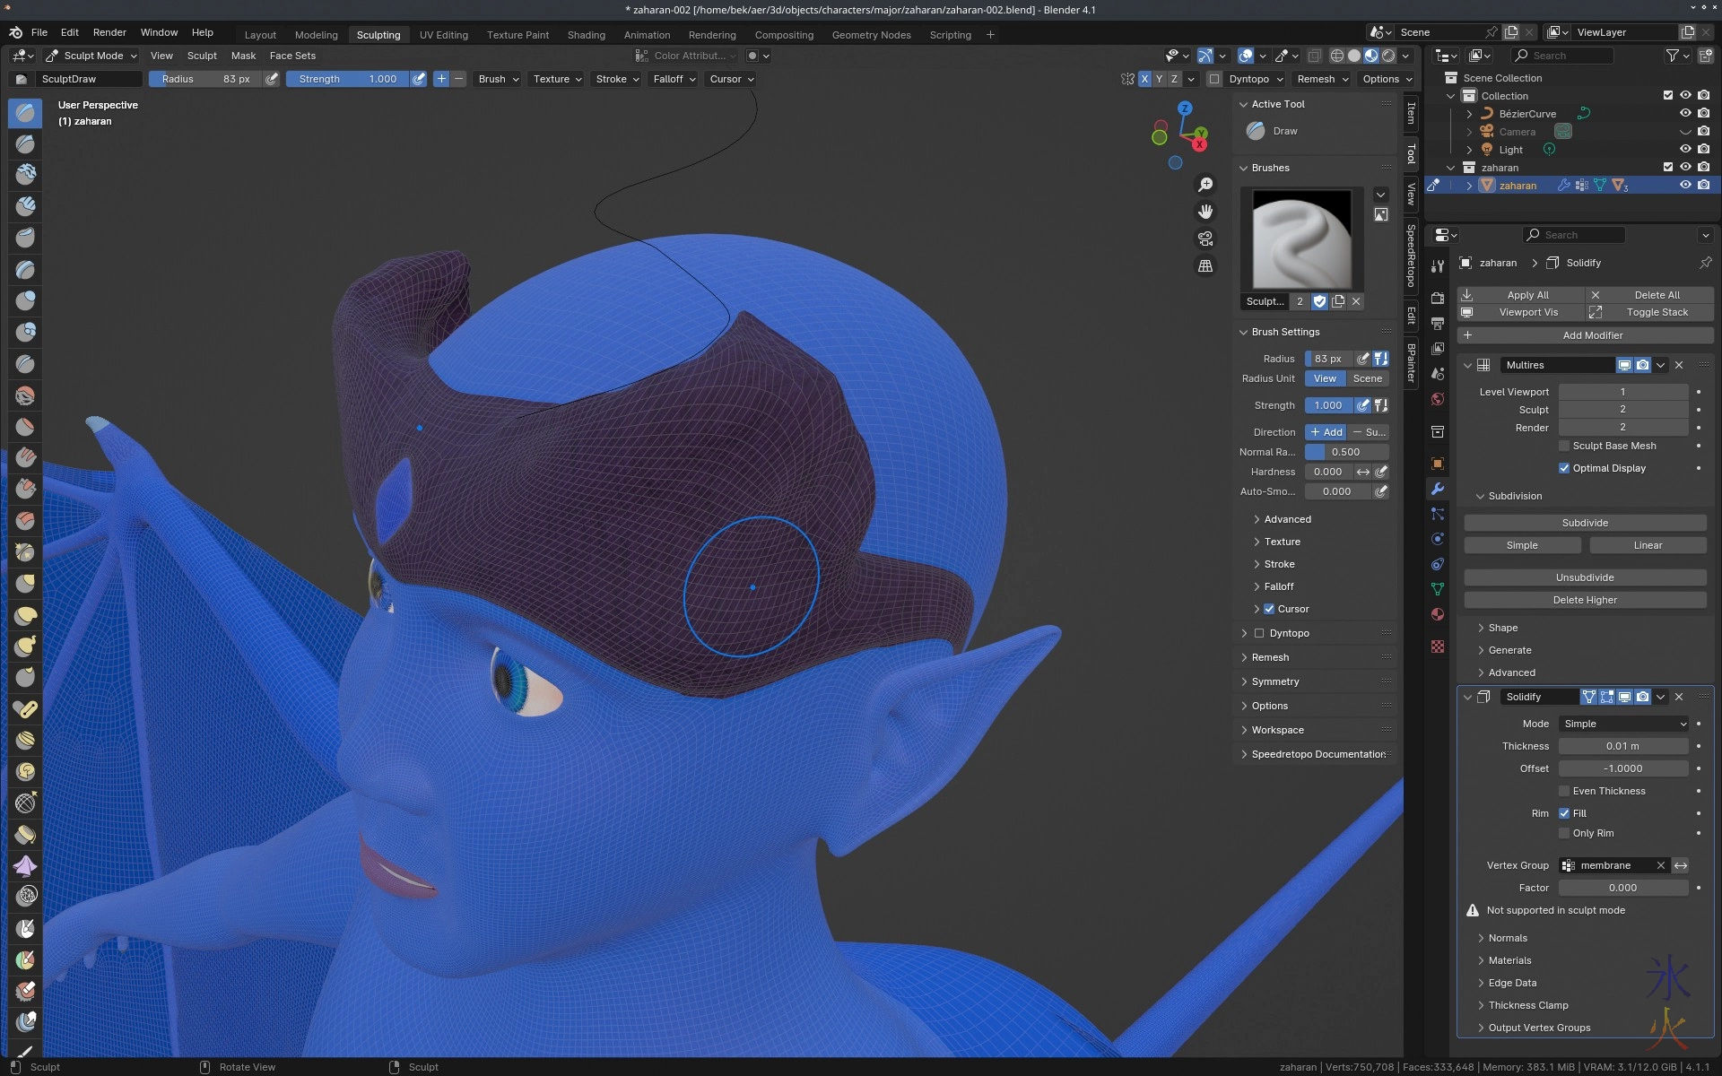This screenshot has height=1076, width=1722.
Task: Select the Draw brush tool in toolbar
Action: (x=25, y=113)
